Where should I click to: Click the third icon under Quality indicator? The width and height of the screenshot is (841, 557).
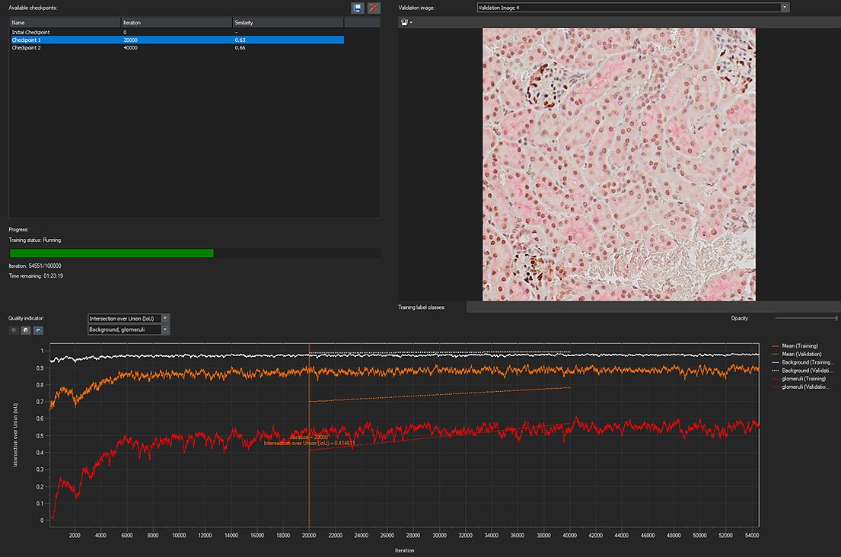(x=38, y=330)
